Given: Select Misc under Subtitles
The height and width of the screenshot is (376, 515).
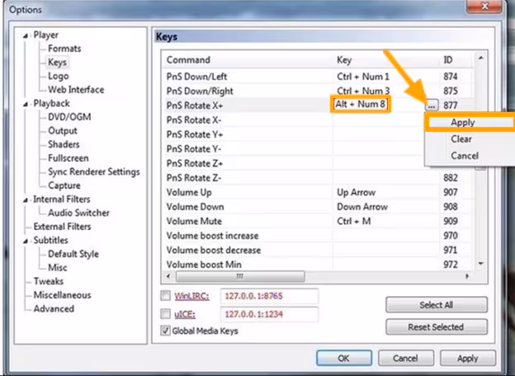Looking at the screenshot, I should [58, 267].
